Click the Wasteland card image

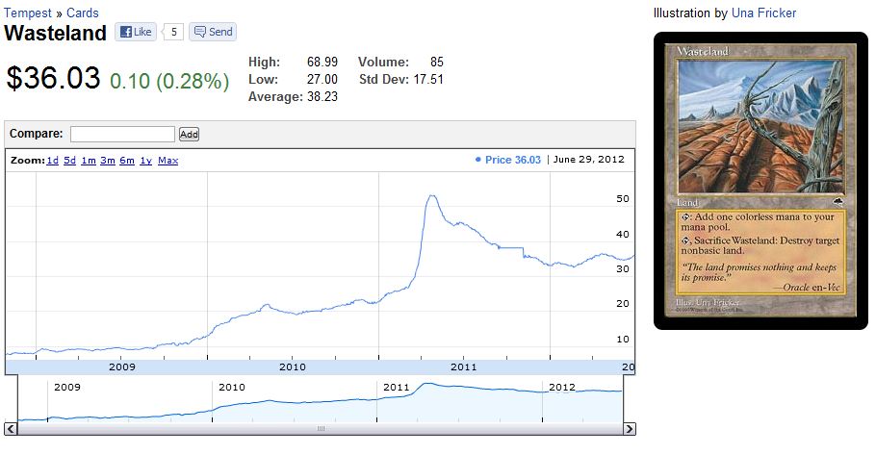tap(760, 181)
